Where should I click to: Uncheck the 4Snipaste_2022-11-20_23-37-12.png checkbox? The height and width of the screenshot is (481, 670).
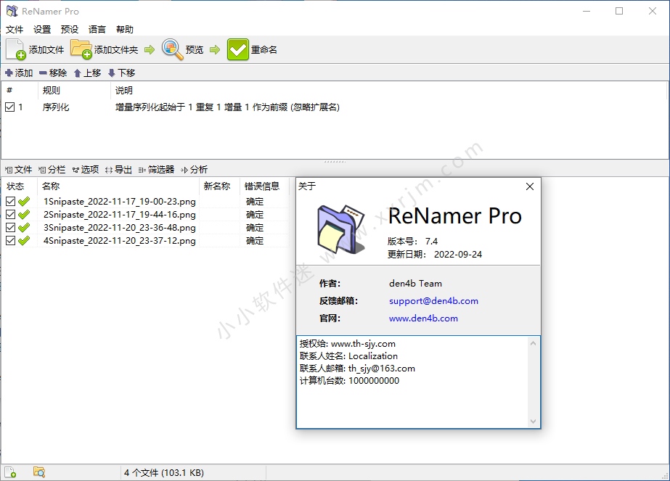[x=11, y=241]
